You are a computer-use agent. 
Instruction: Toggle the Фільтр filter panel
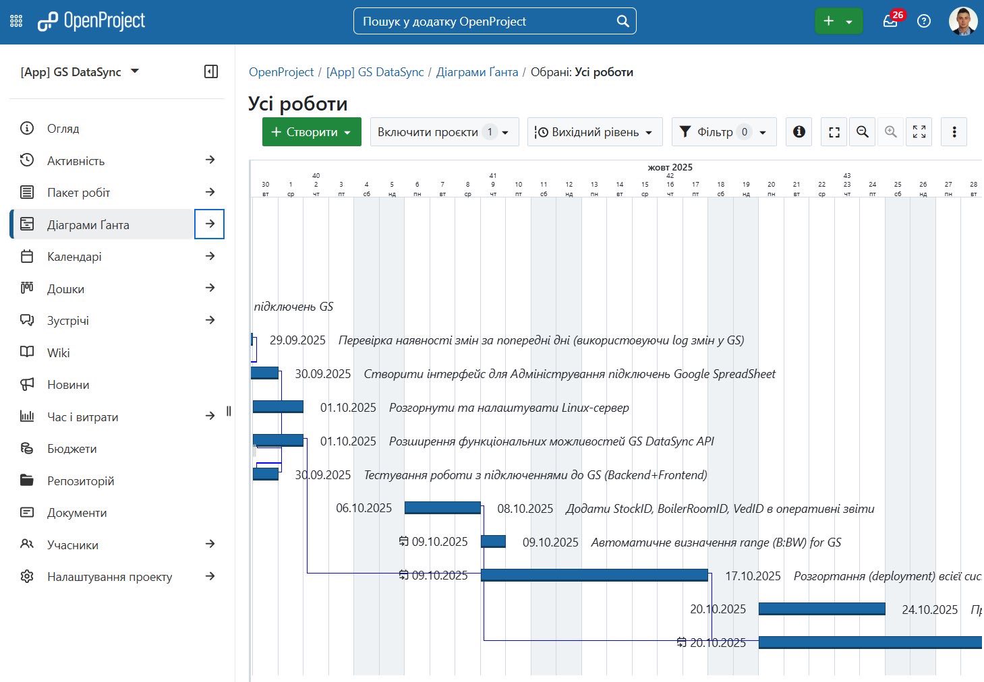(x=723, y=132)
